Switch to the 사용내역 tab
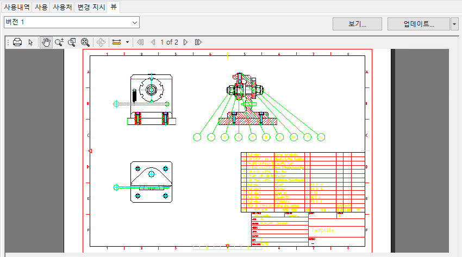Image resolution: width=462 pixels, height=257 pixels. coord(17,7)
